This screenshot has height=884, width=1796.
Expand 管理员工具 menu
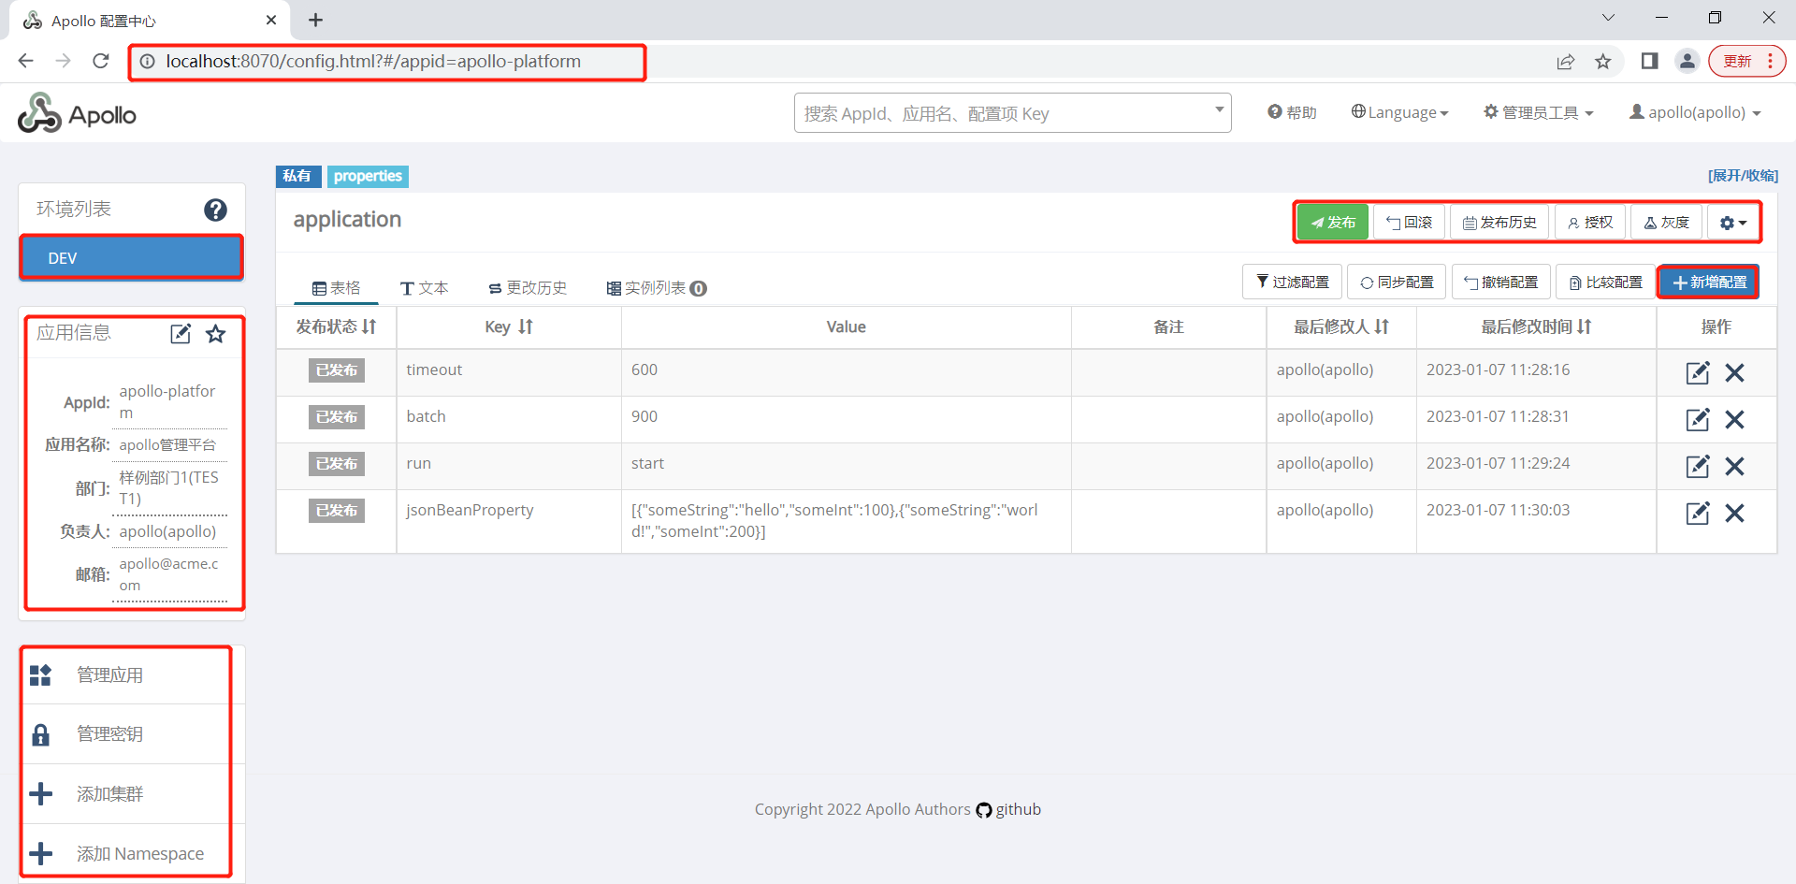pyautogui.click(x=1539, y=112)
